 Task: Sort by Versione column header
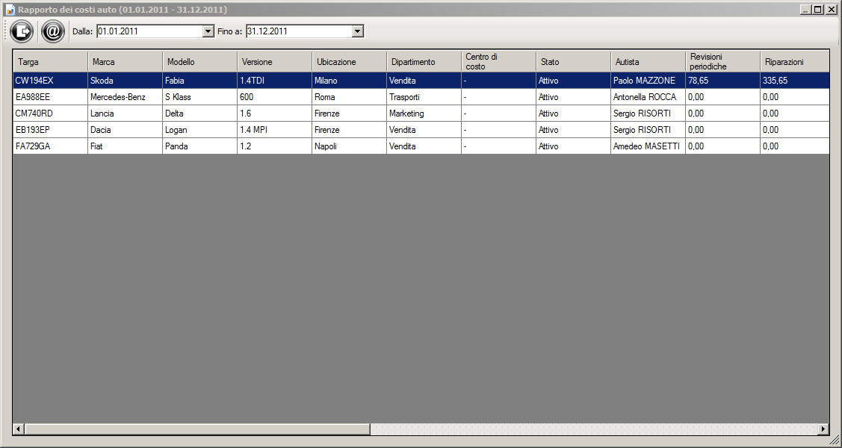click(x=274, y=62)
